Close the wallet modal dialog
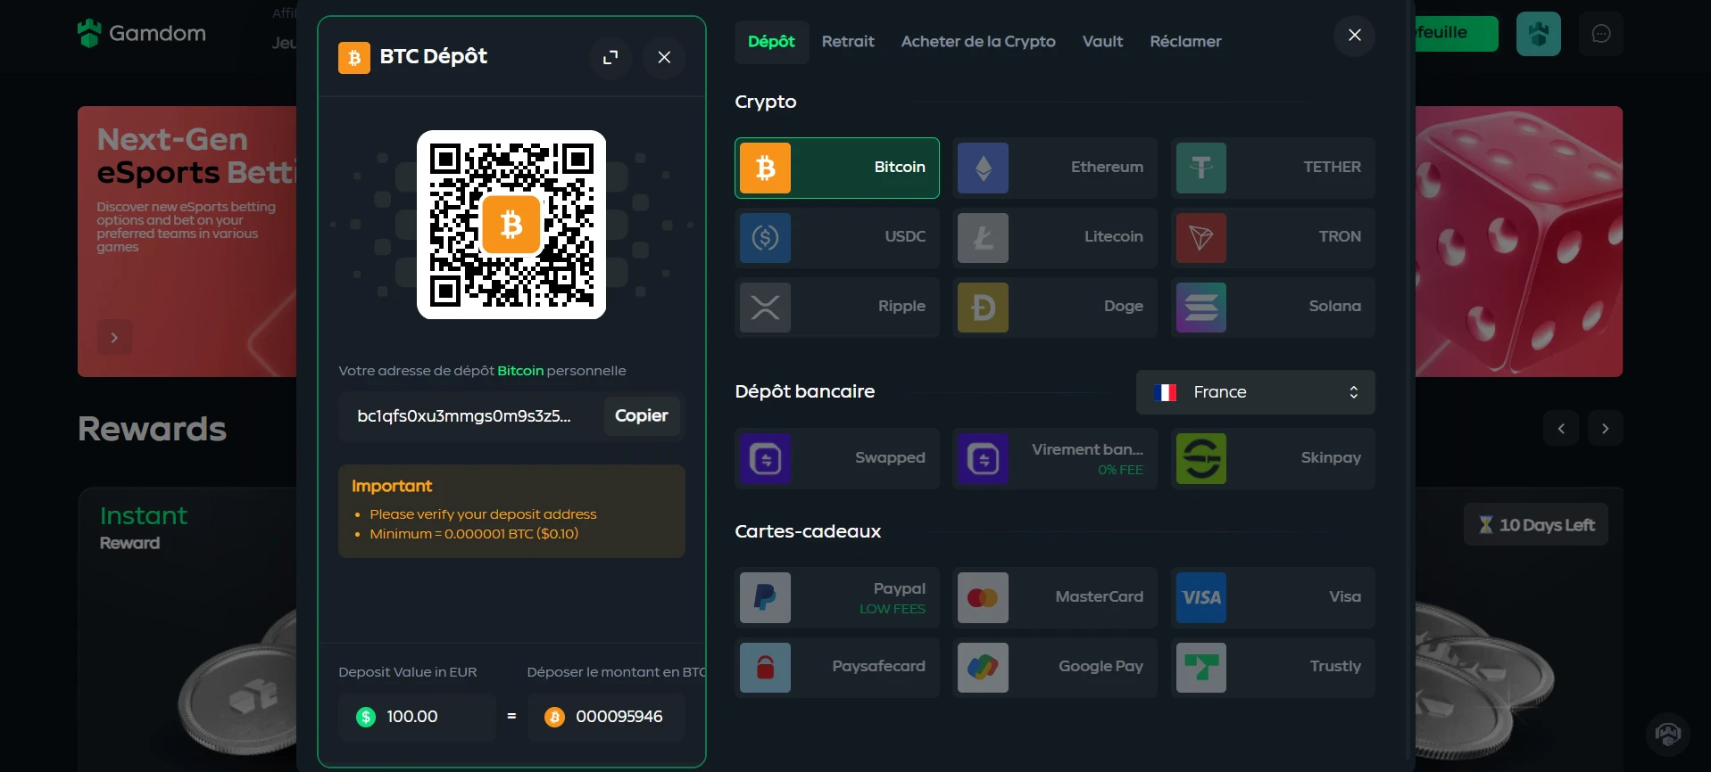 [x=1354, y=35]
